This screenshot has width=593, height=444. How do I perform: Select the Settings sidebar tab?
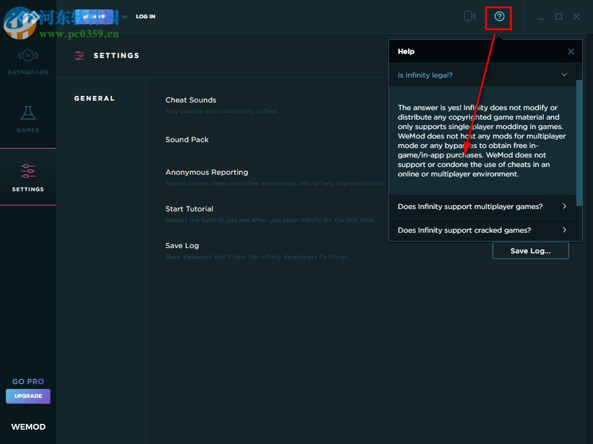[x=28, y=177]
